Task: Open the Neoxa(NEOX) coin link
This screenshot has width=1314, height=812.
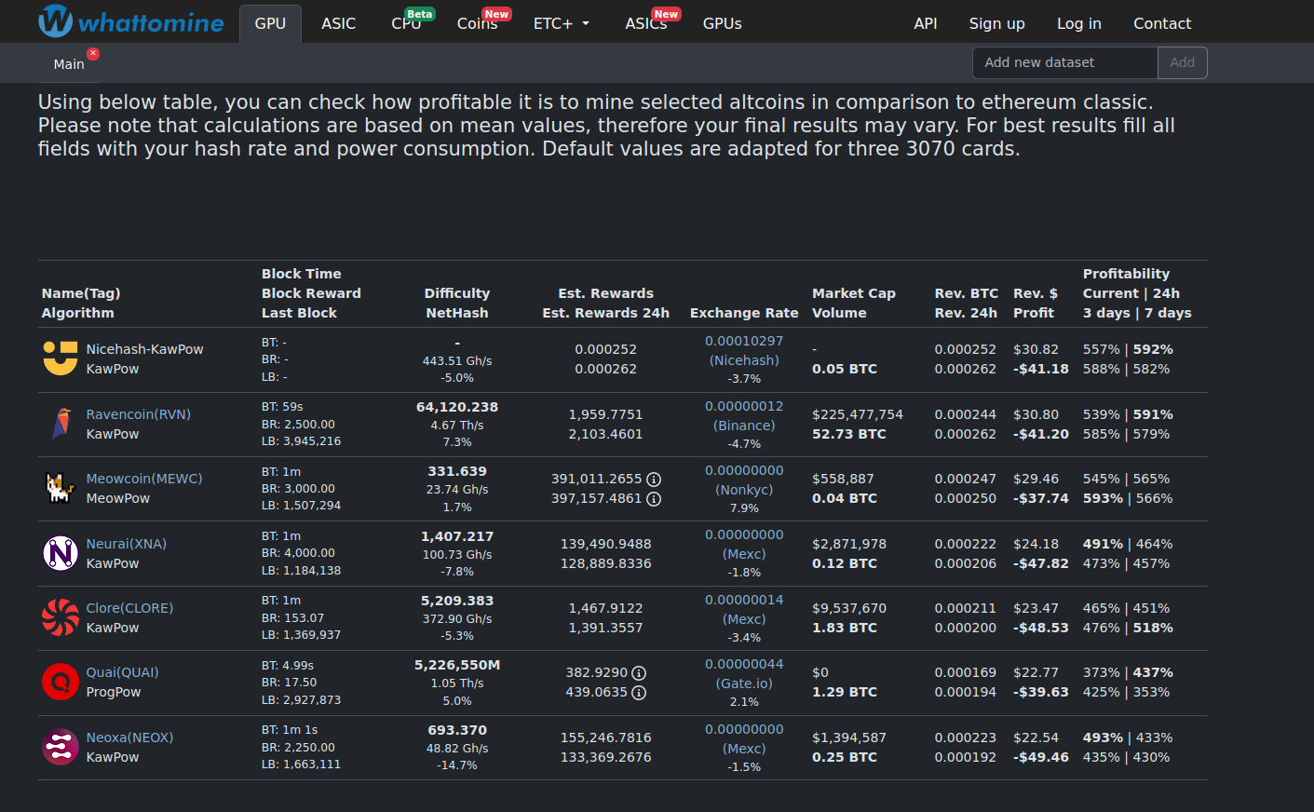Action: (x=129, y=738)
